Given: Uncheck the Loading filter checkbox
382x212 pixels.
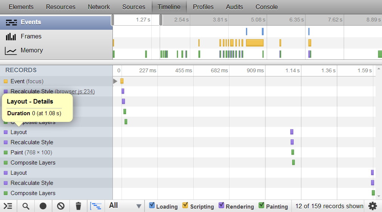Looking at the screenshot, I should (x=152, y=206).
